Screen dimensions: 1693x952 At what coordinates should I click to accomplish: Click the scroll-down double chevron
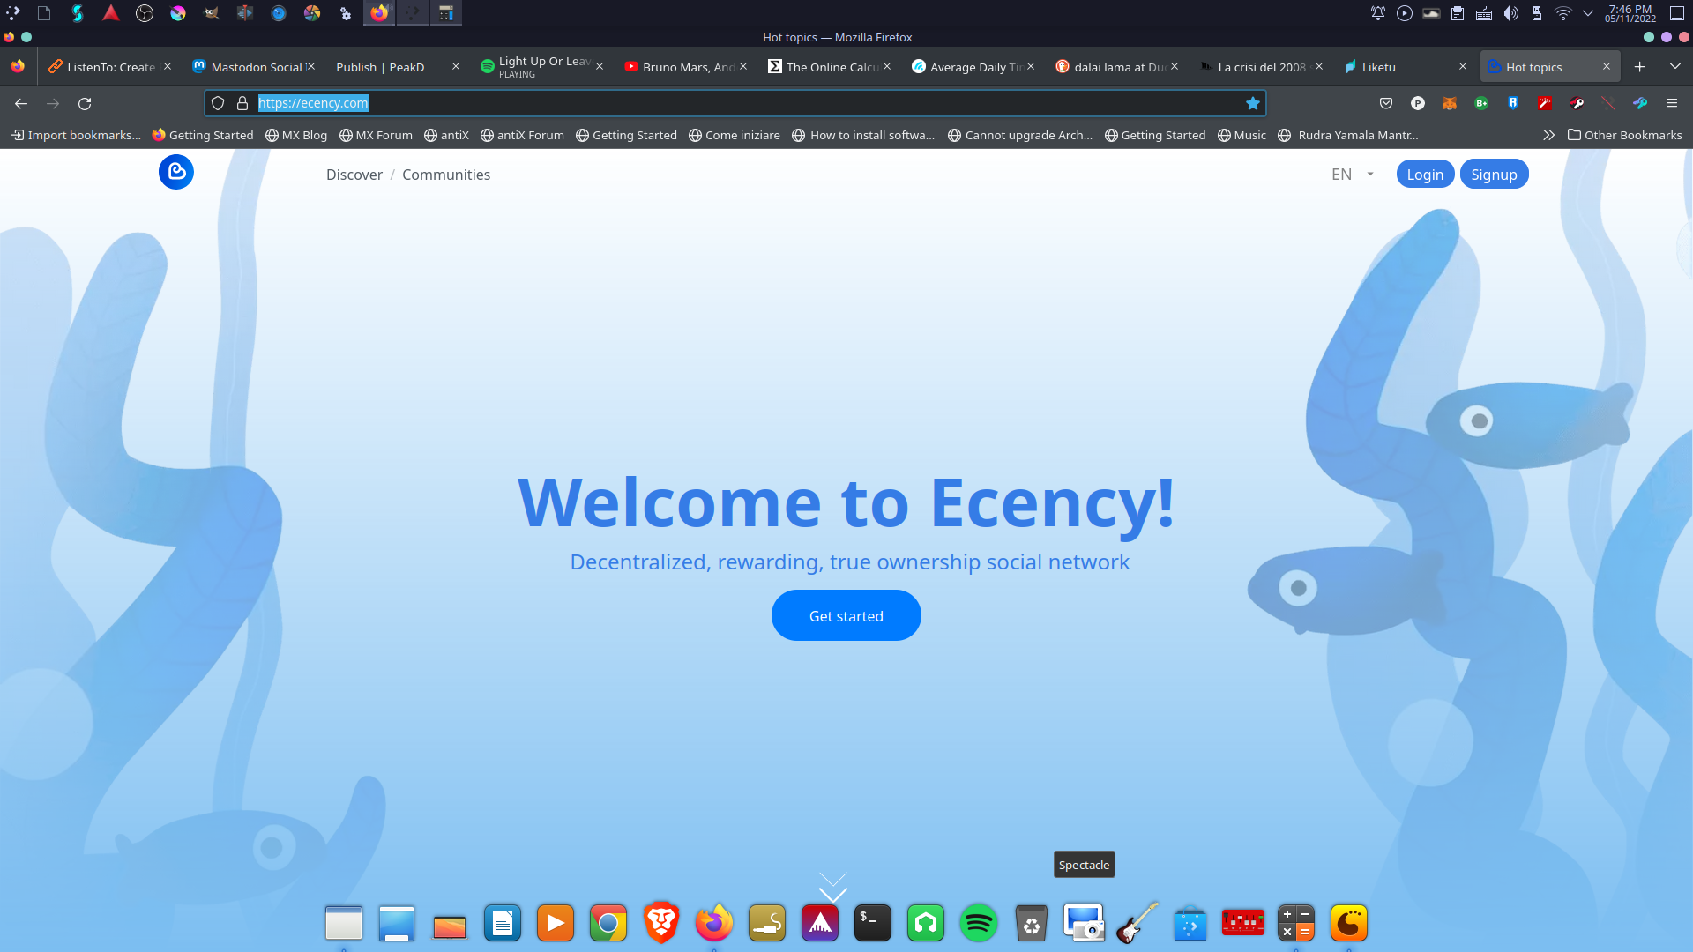point(832,887)
